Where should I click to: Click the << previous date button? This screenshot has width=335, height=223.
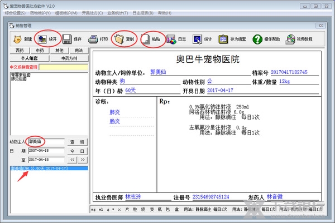click(x=72, y=159)
